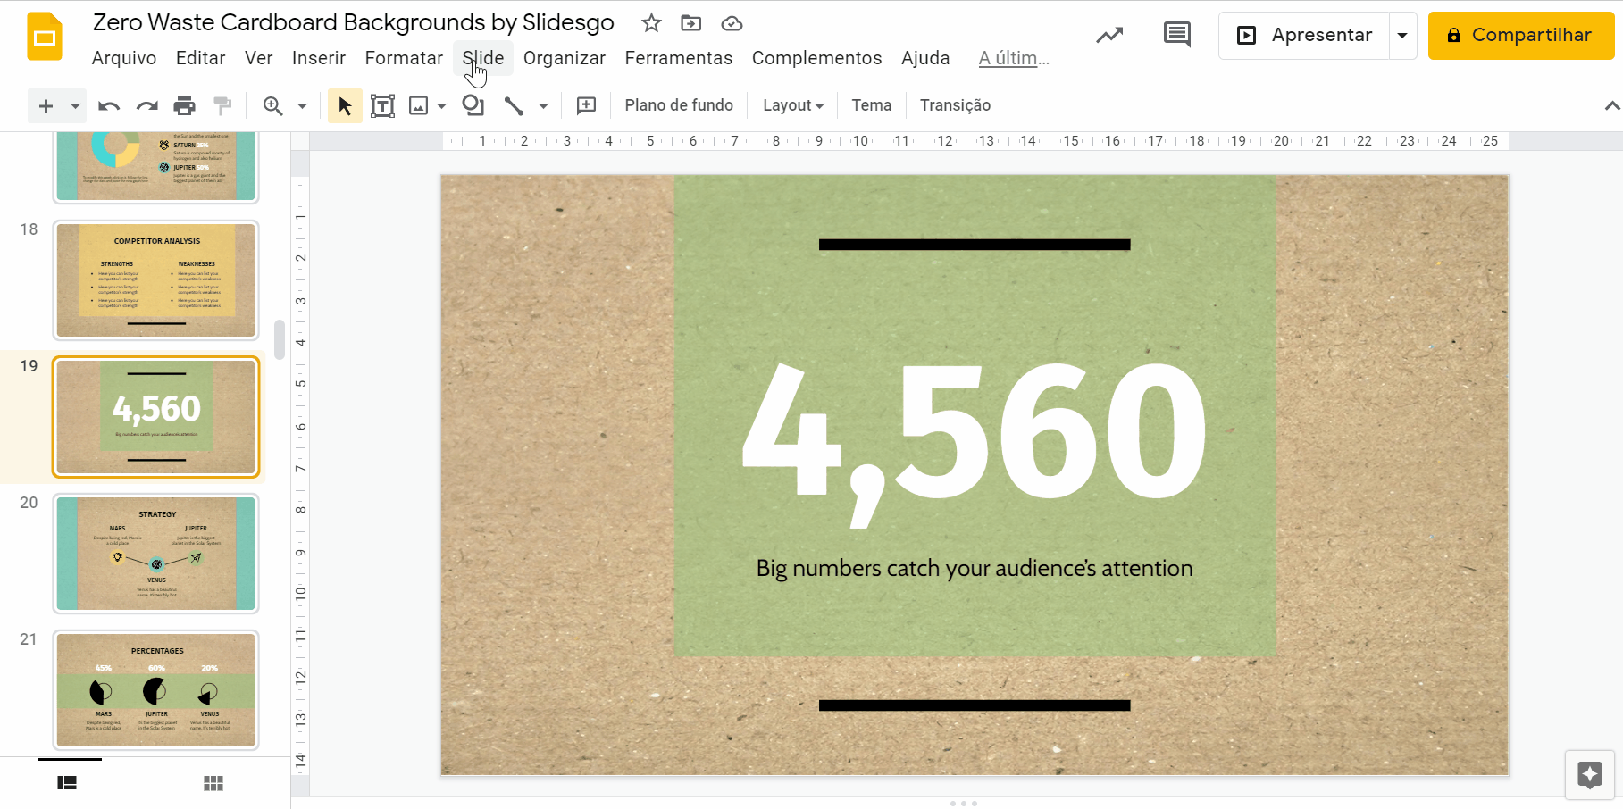Select slide 21 Percentages thumbnail
The width and height of the screenshot is (1623, 809).
coord(156,690)
